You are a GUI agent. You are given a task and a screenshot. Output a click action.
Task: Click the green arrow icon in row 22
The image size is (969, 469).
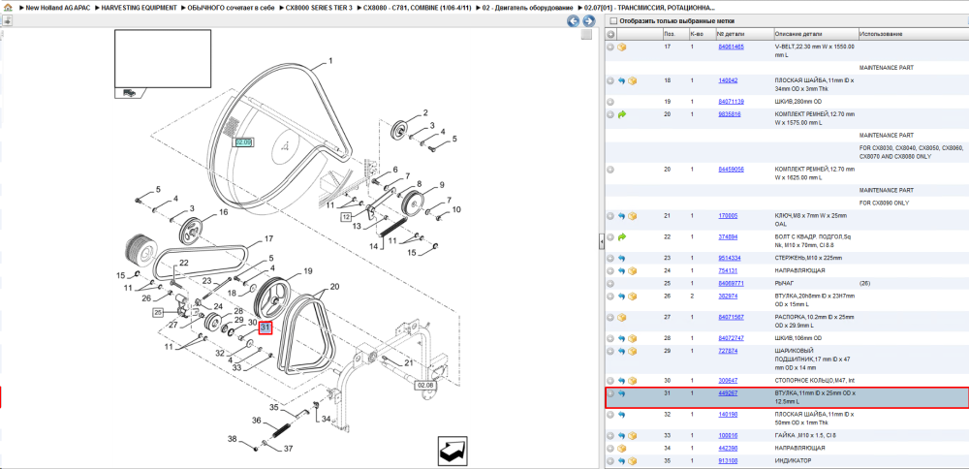(x=622, y=236)
